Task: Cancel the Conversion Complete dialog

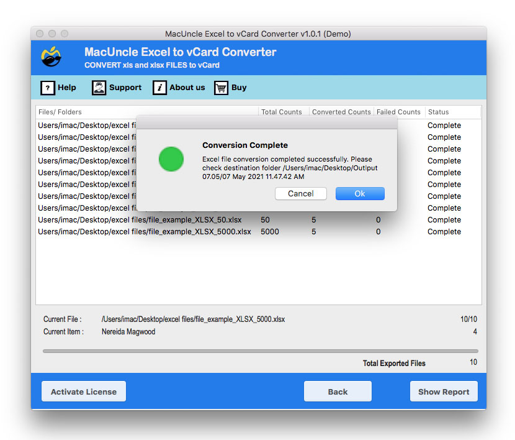Action: coord(301,193)
